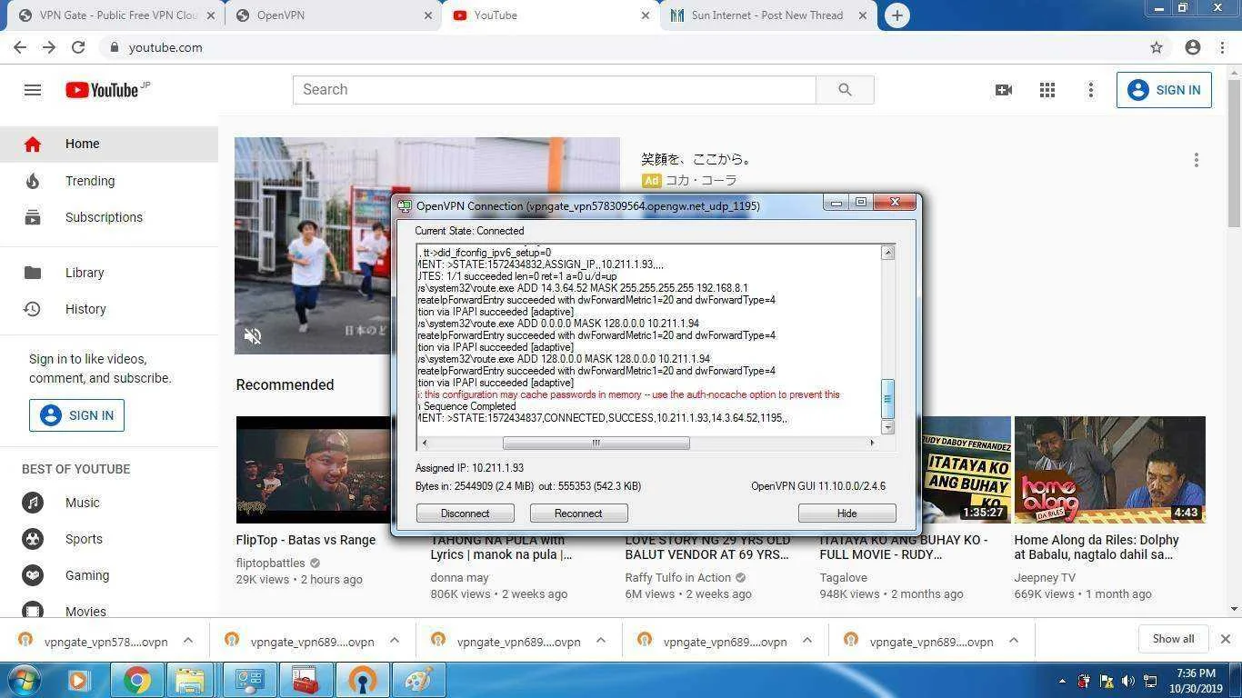Screen dimensions: 1242x698
Task: Close the downloads bar
Action: tap(1225, 639)
